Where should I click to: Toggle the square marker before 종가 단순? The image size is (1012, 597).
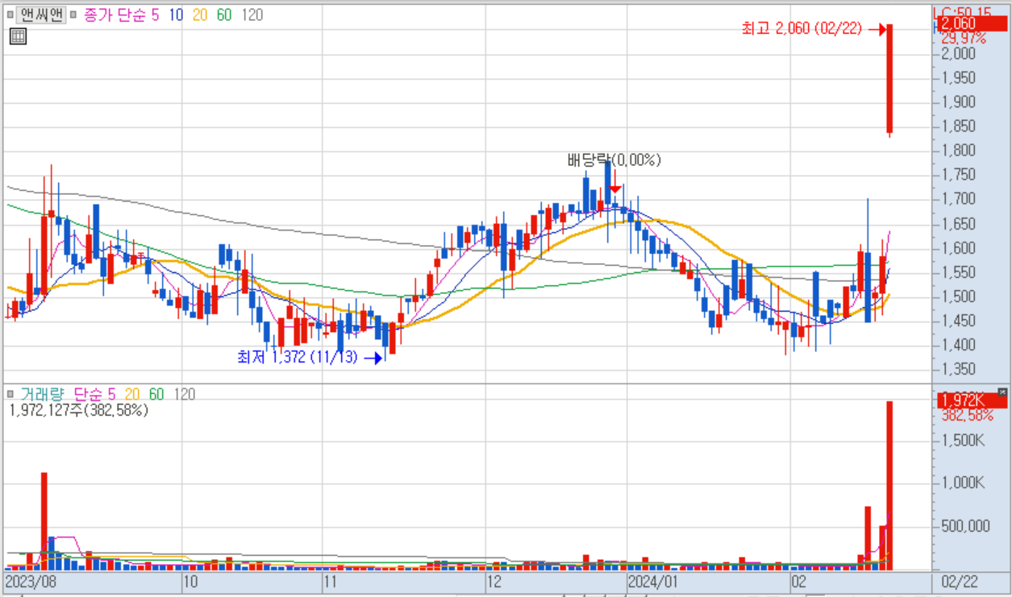point(74,15)
